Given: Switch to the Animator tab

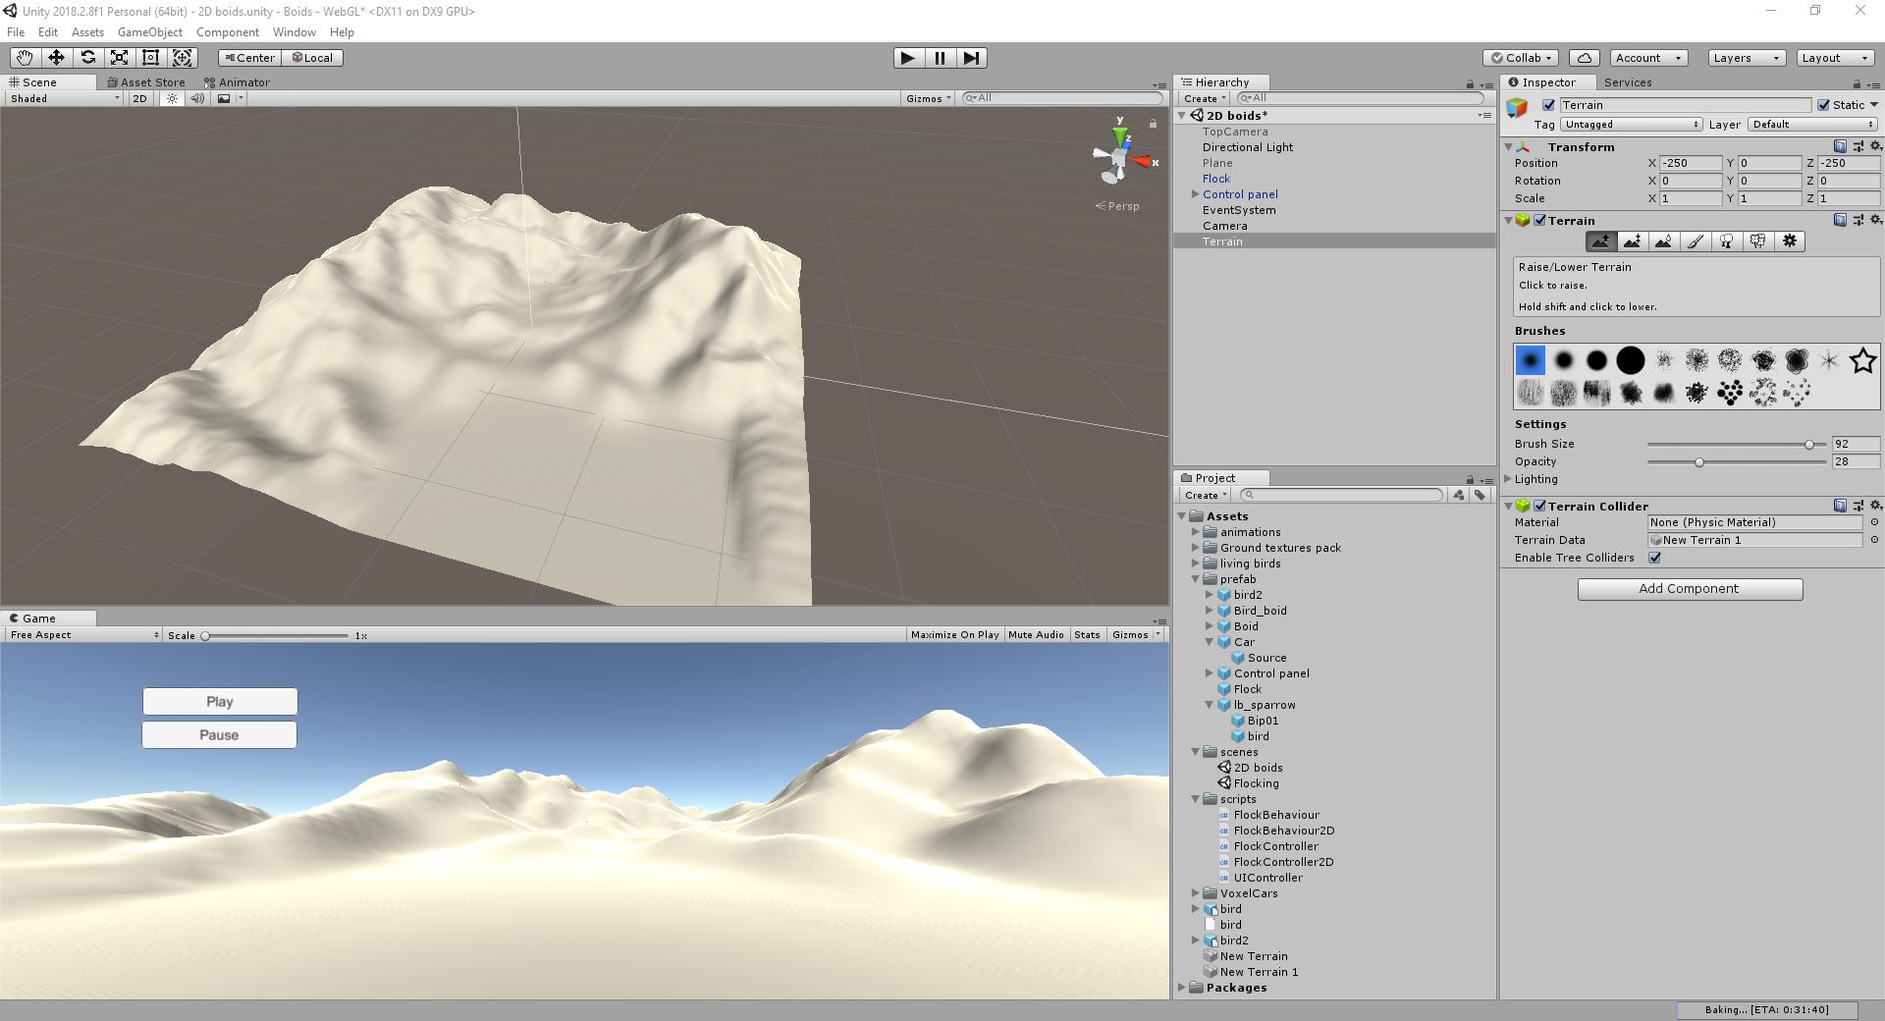Looking at the screenshot, I should (237, 82).
